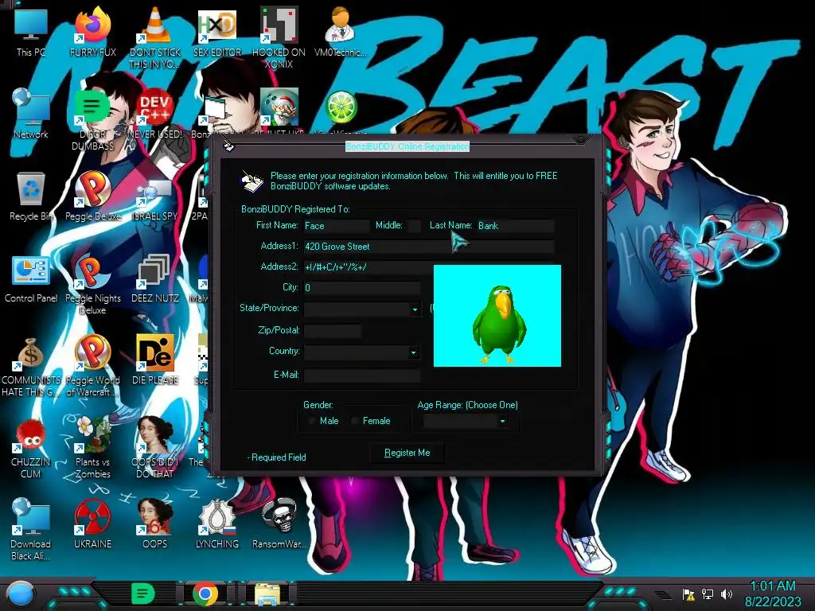Launch the FURRY FUX Firefox shortcut
The height and width of the screenshot is (611, 815).
coord(92,32)
